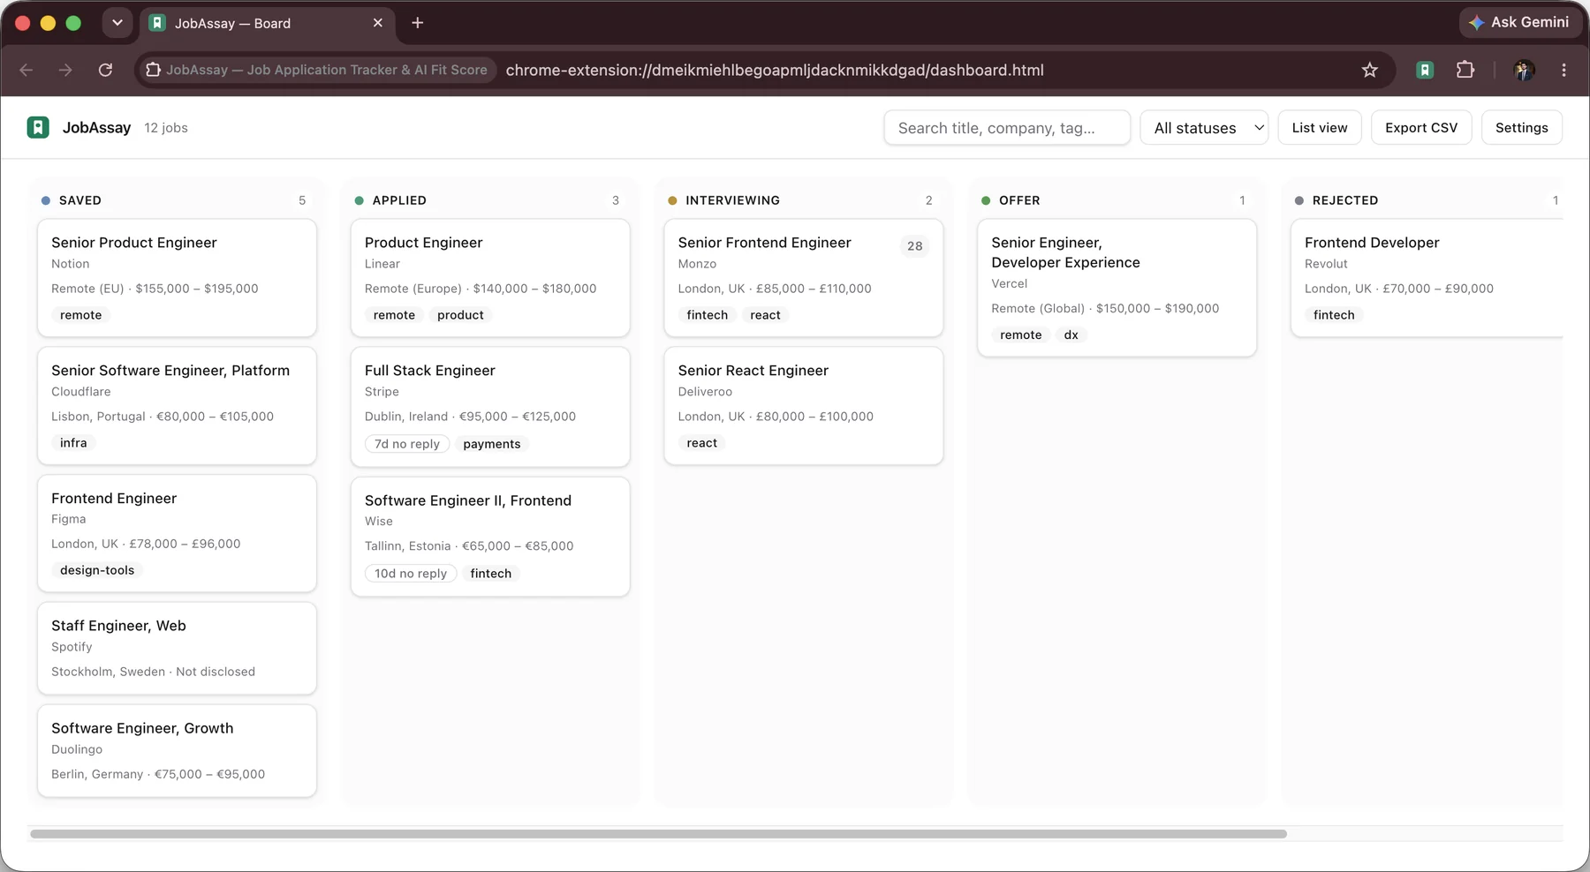This screenshot has height=872, width=1590.
Task: Click the fintech tag on Revolut card
Action: (1334, 315)
